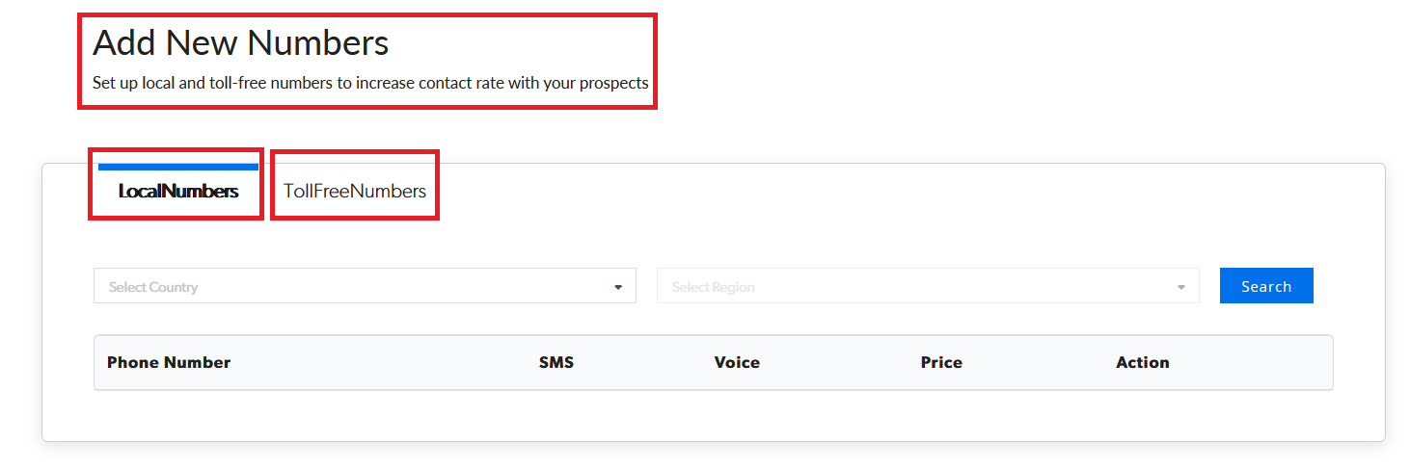The height and width of the screenshot is (469, 1410).
Task: Click the table header gap between Phone Number and SMS
Action: [386, 362]
